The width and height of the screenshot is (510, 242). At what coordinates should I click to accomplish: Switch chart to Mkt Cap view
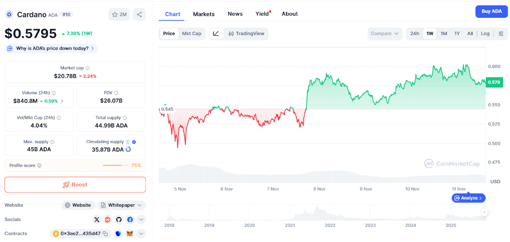(191, 33)
